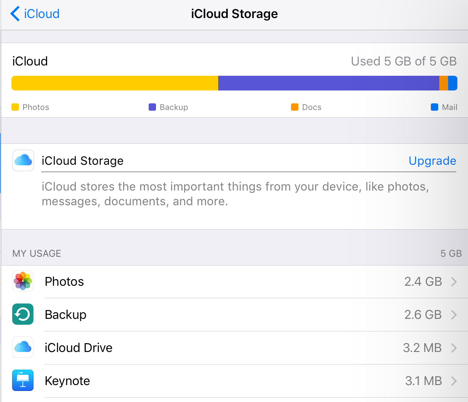
Task: Go back to iCloud settings
Action: (x=41, y=14)
